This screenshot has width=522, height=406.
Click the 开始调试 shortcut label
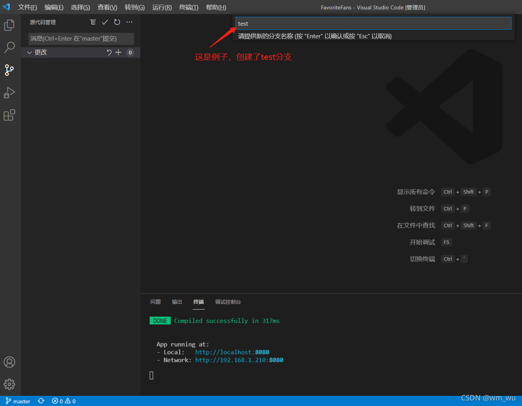422,242
